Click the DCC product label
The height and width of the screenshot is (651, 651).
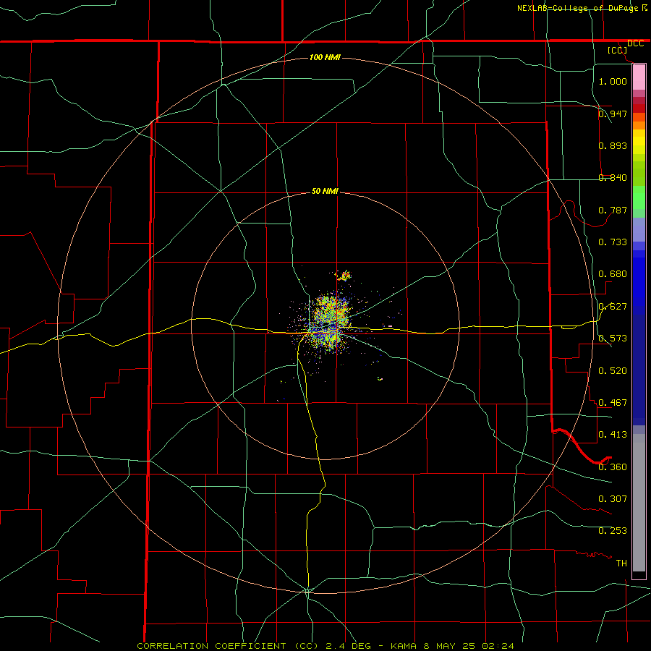pyautogui.click(x=635, y=43)
